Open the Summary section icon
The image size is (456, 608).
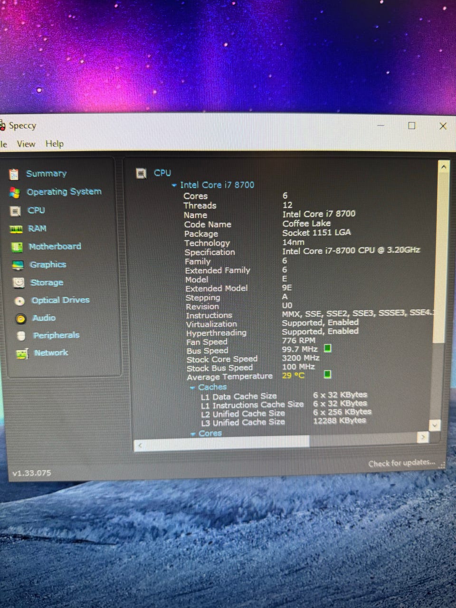pos(14,174)
